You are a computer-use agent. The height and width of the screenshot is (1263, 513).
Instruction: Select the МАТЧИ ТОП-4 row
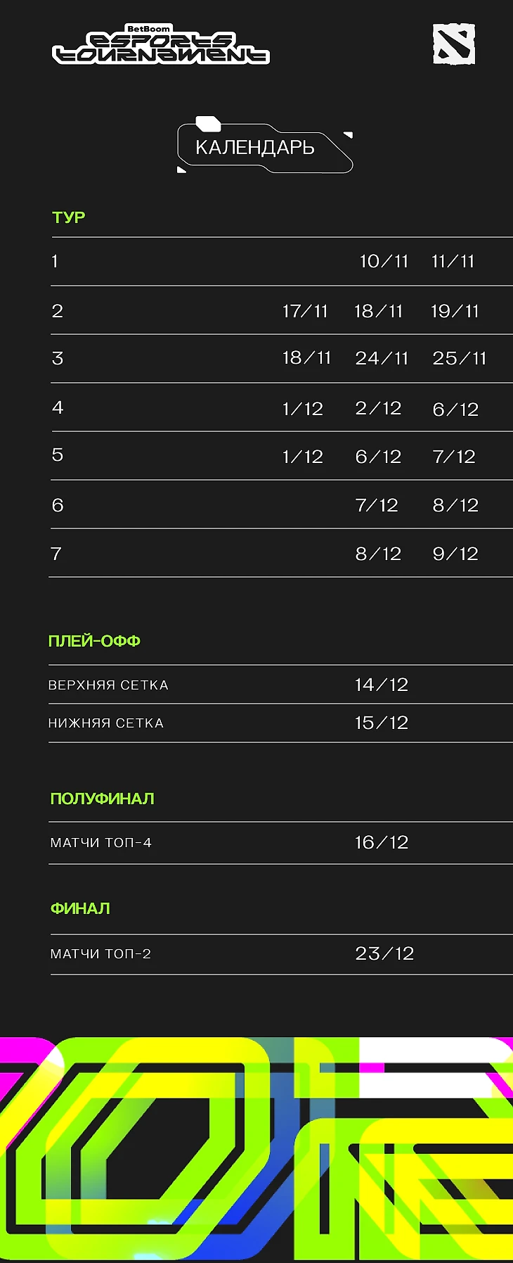(280, 843)
